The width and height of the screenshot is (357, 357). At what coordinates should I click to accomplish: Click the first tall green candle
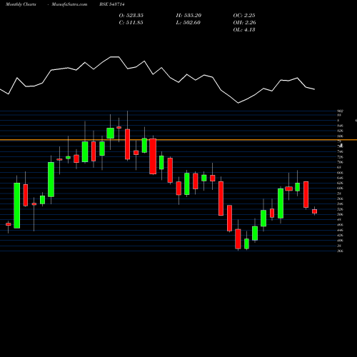click(x=17, y=206)
